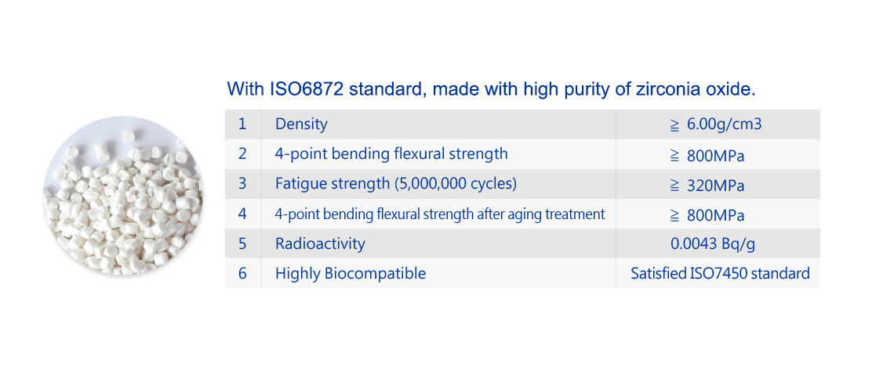Click the ISO6872 standard heading text
The width and height of the screenshot is (894, 371).
491,90
